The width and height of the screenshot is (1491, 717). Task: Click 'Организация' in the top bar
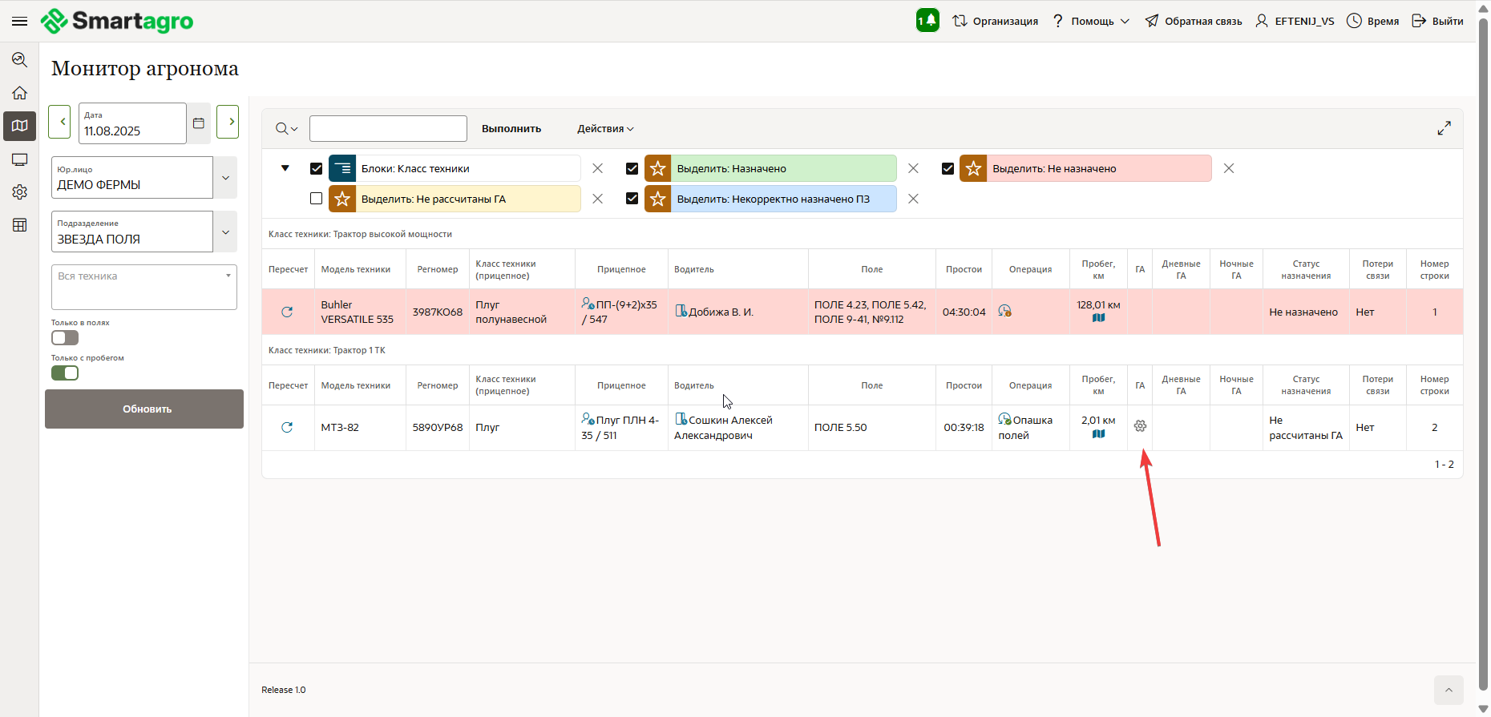[x=995, y=21]
